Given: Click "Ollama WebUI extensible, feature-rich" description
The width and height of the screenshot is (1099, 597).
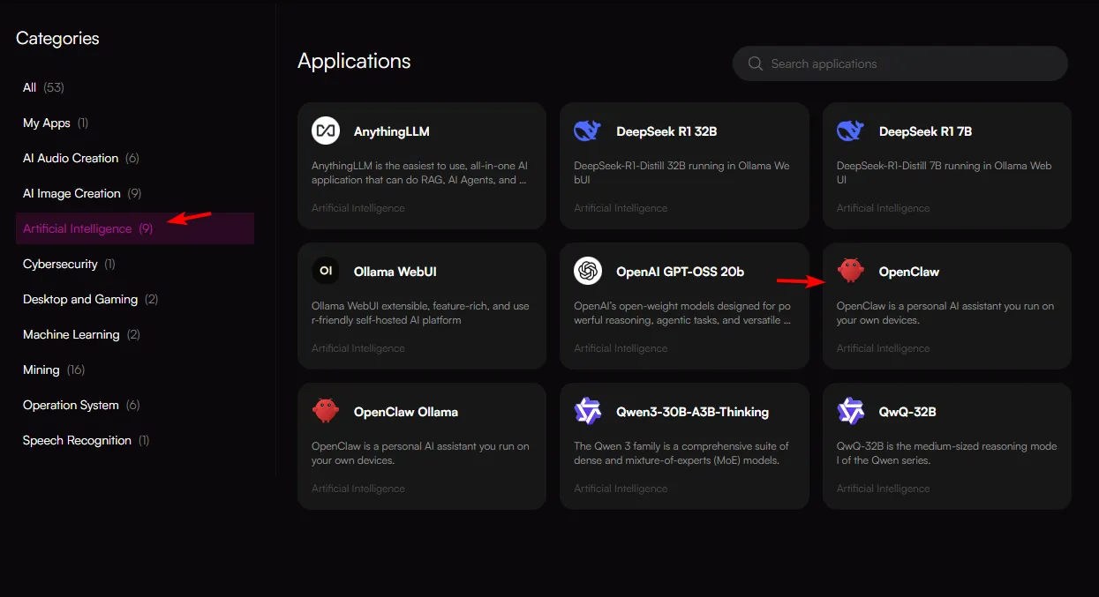Looking at the screenshot, I should pyautogui.click(x=420, y=313).
